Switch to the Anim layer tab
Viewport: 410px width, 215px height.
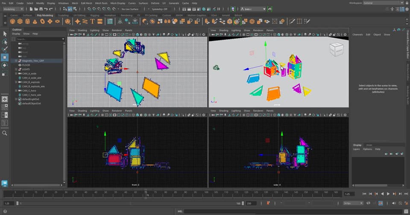coord(369,145)
